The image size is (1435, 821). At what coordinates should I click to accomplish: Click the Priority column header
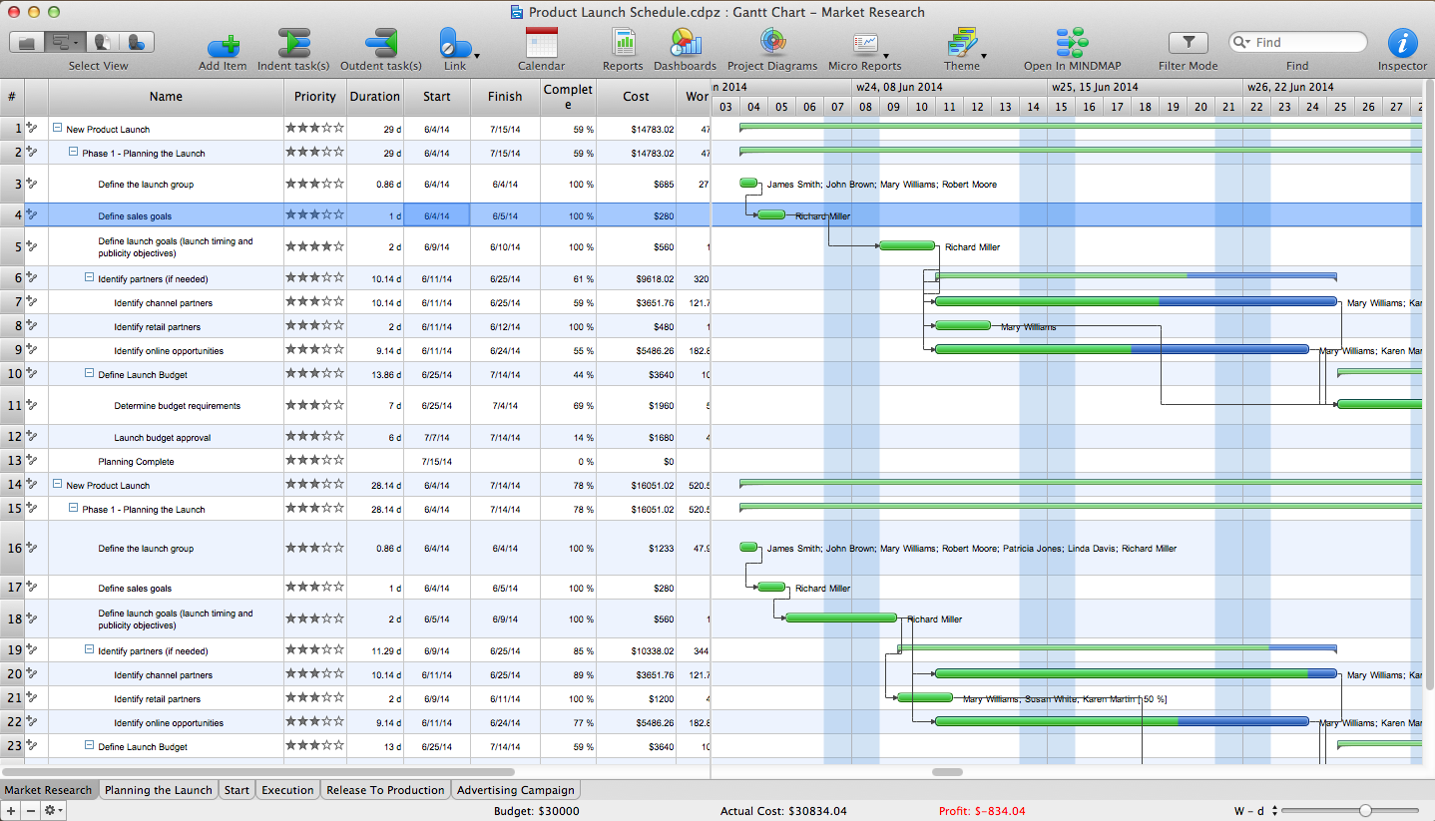pos(314,97)
